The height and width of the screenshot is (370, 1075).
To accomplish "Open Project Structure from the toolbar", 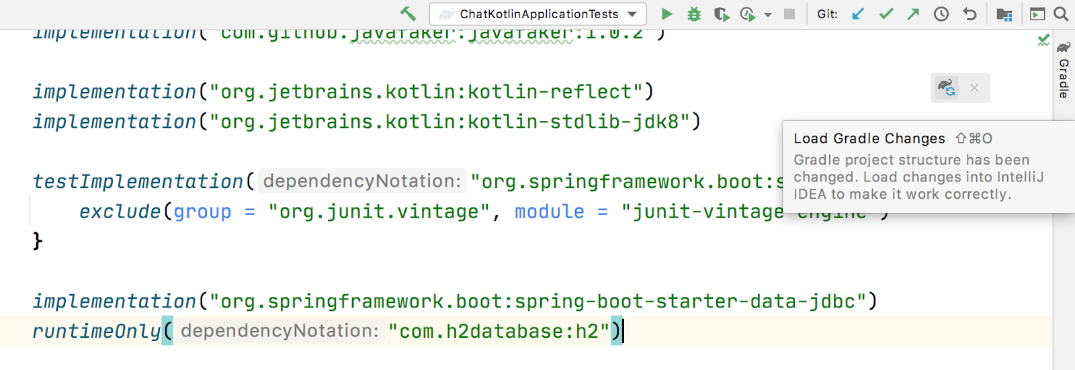I will coord(1004,14).
